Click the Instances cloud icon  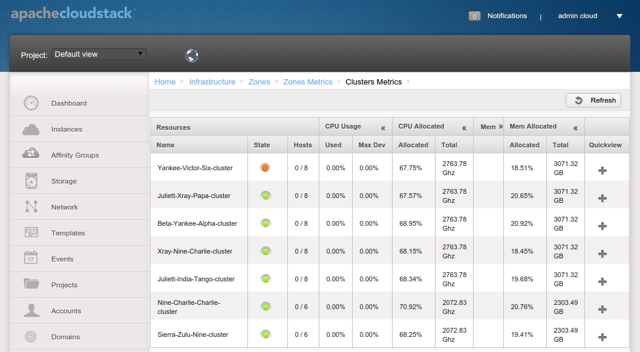[31, 130]
